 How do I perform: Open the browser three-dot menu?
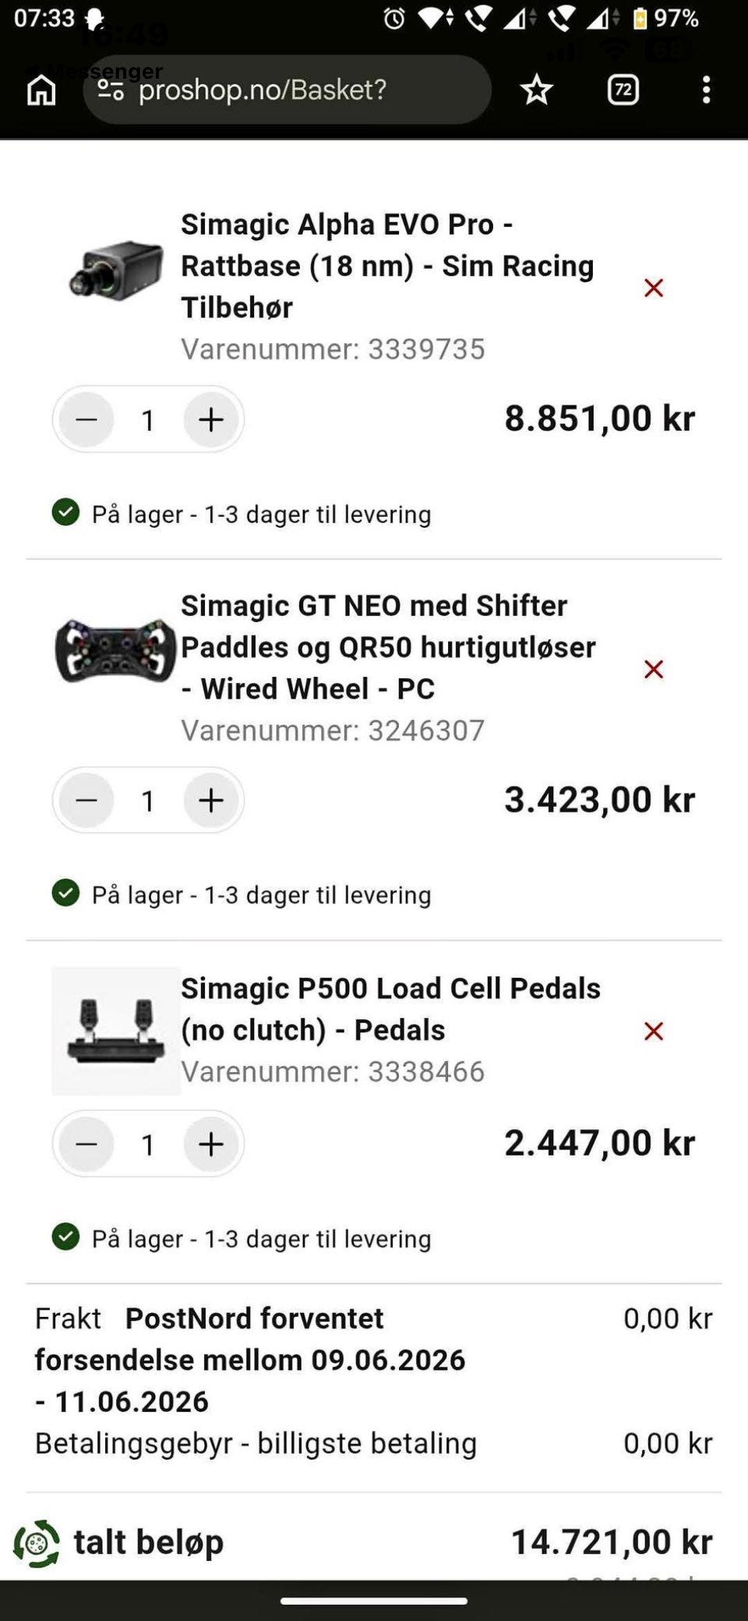(706, 90)
